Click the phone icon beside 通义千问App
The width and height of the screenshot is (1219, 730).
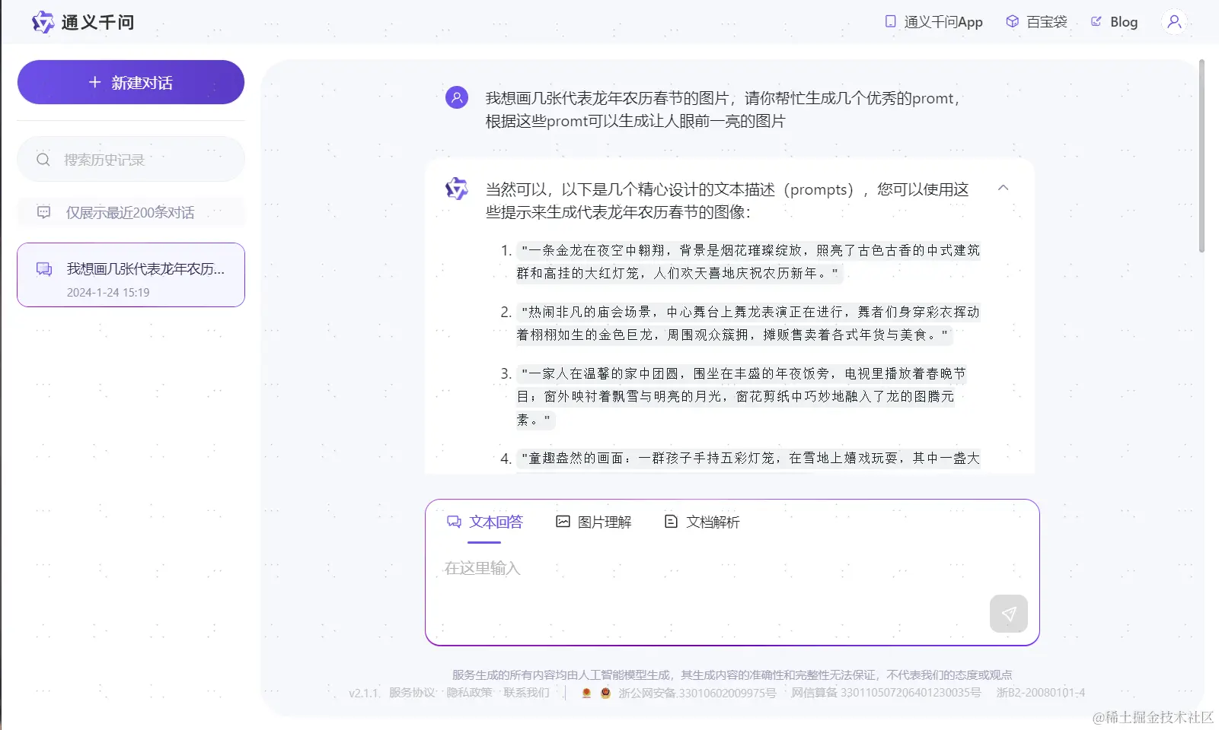pyautogui.click(x=890, y=21)
